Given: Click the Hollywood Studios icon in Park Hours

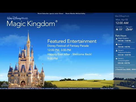Looking at the screenshot, I should click(116, 51).
